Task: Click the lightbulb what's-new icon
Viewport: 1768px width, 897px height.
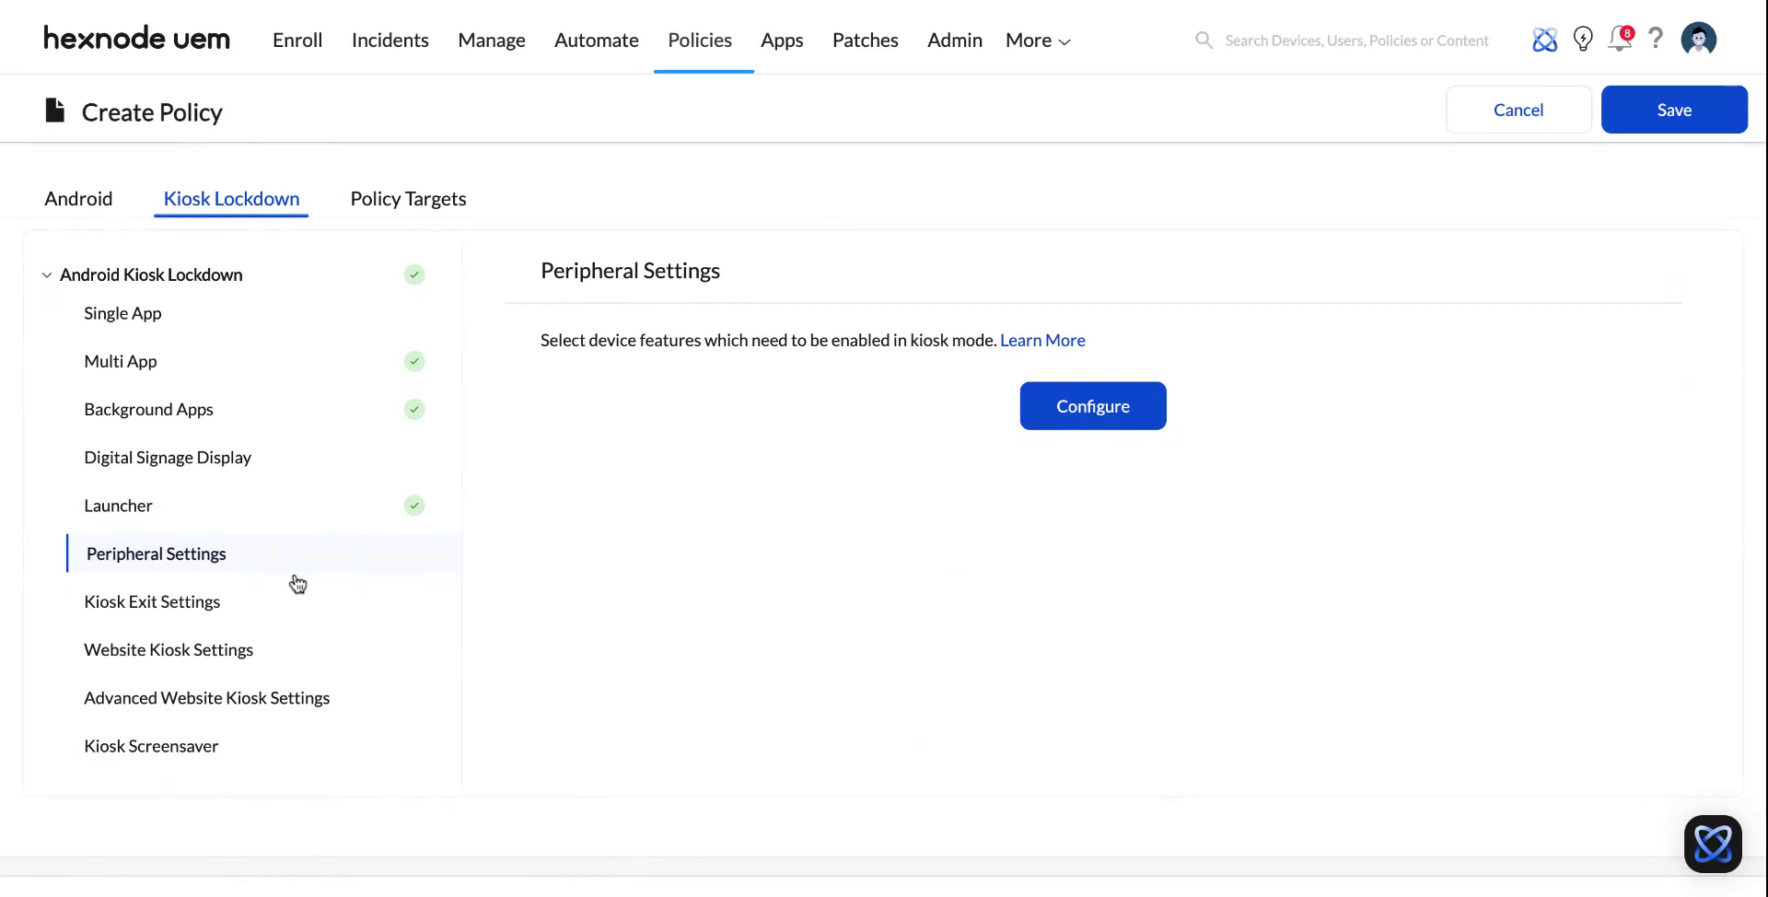Action: tap(1582, 39)
